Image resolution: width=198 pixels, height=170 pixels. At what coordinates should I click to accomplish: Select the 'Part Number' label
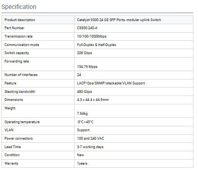[14, 28]
